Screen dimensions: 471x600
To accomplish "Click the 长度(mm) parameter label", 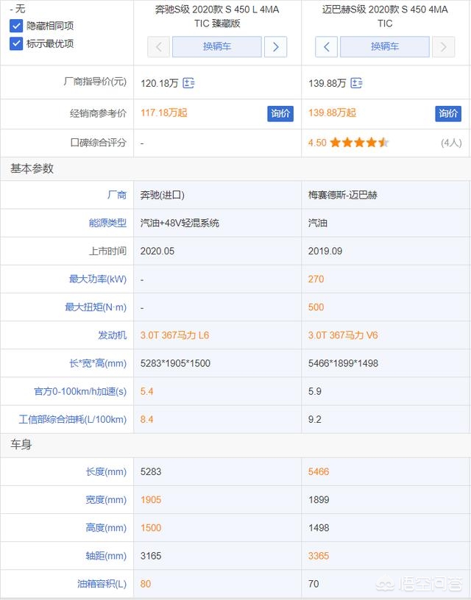I will pos(106,472).
